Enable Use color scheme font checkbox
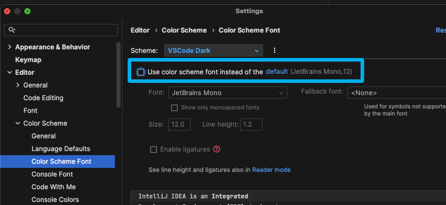The width and height of the screenshot is (446, 205). coord(141,72)
